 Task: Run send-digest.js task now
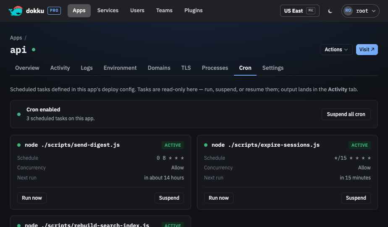point(31,198)
